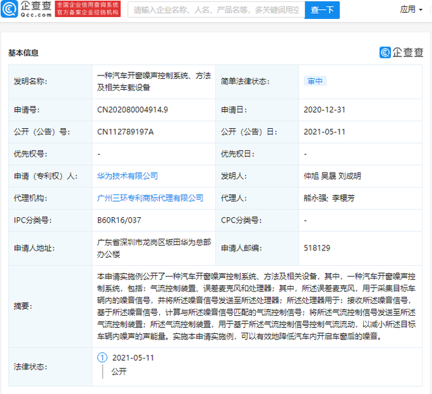Click the Qcc.com logo icon
432x394 pixels.
[9, 9]
